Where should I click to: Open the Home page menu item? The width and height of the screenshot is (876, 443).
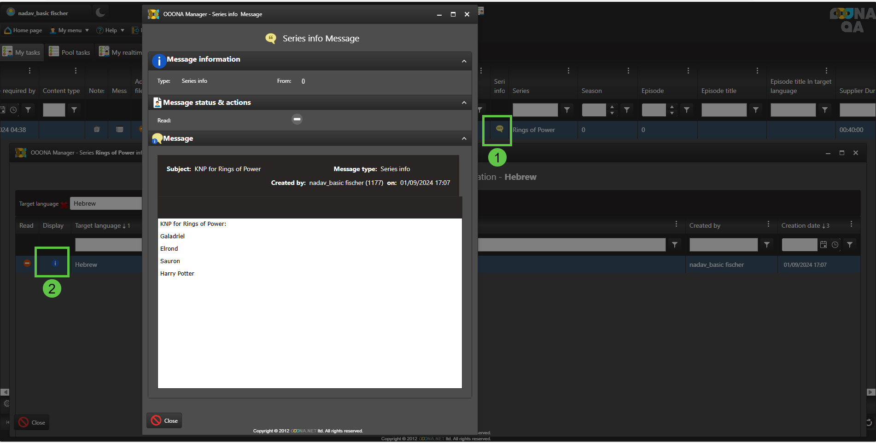point(23,30)
